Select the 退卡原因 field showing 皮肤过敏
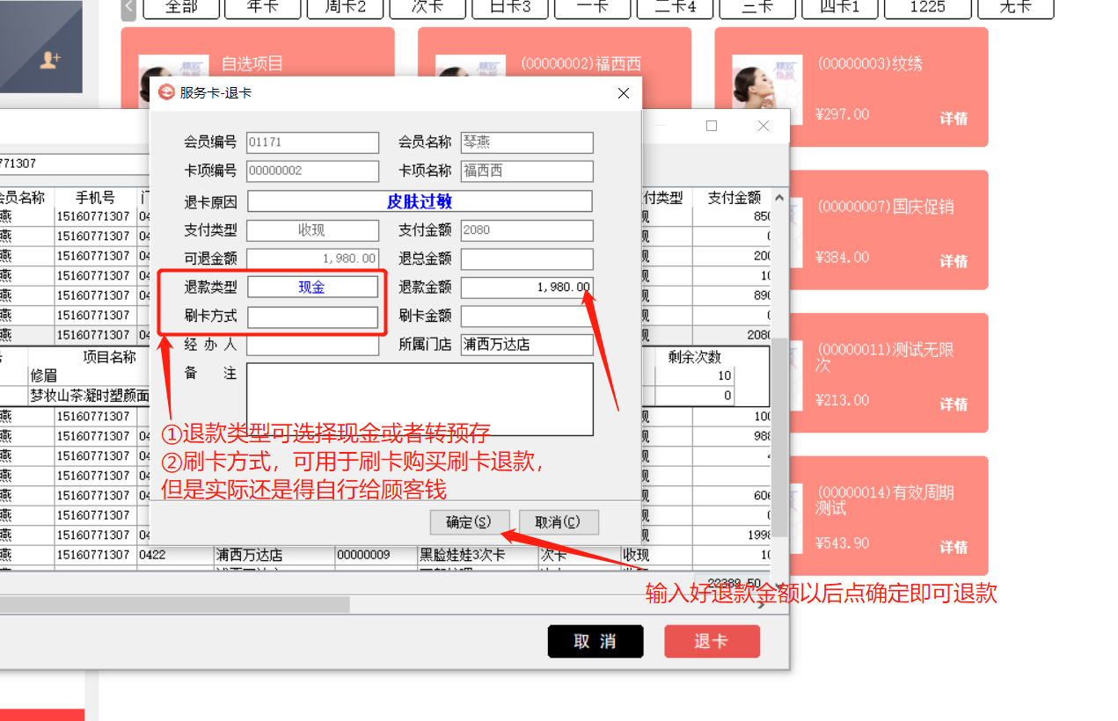This screenshot has width=1118, height=721. (420, 201)
